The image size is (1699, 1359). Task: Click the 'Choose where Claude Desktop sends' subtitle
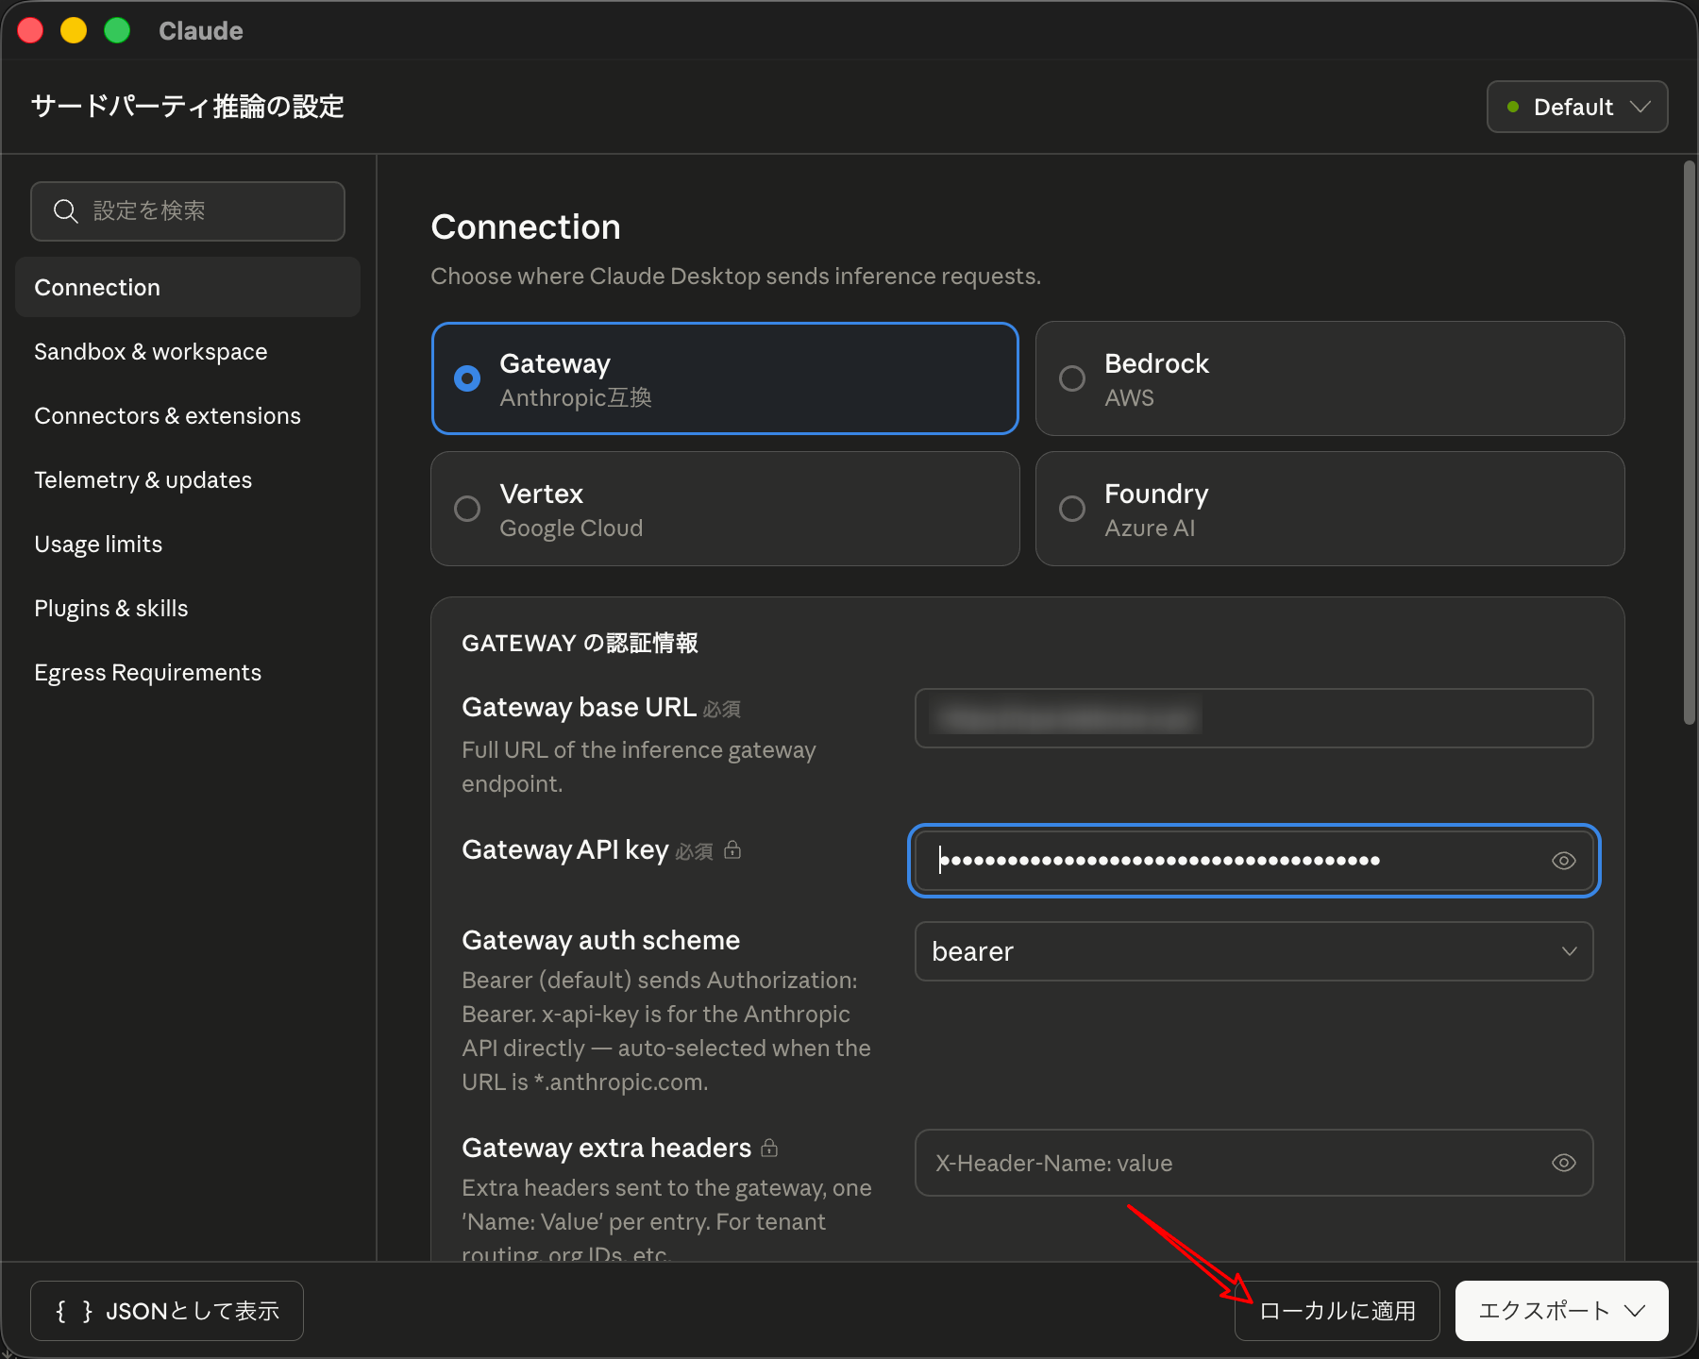tap(736, 276)
